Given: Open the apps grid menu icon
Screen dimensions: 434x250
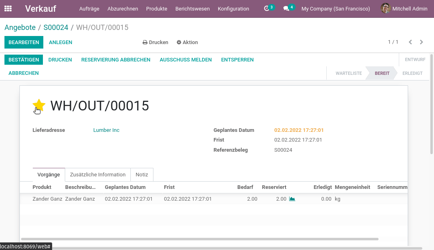Looking at the screenshot, I should pos(8,8).
